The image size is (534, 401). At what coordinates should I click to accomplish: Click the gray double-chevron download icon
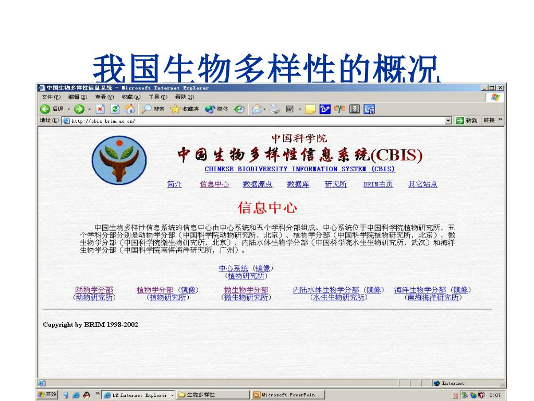pos(355,109)
